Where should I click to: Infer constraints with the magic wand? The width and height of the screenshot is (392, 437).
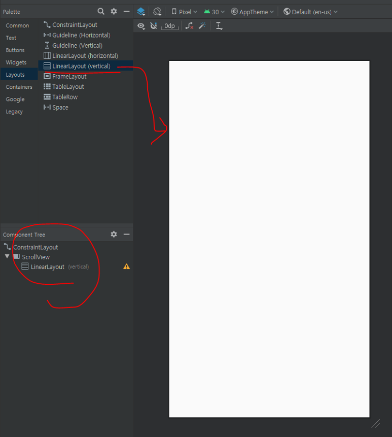(x=202, y=26)
